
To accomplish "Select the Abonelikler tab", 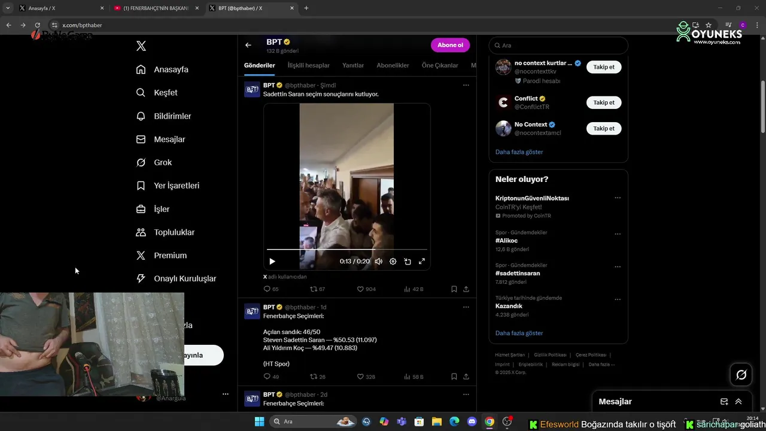I will 393,65.
